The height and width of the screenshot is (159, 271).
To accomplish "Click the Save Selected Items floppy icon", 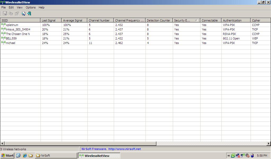I will tap(5, 14).
